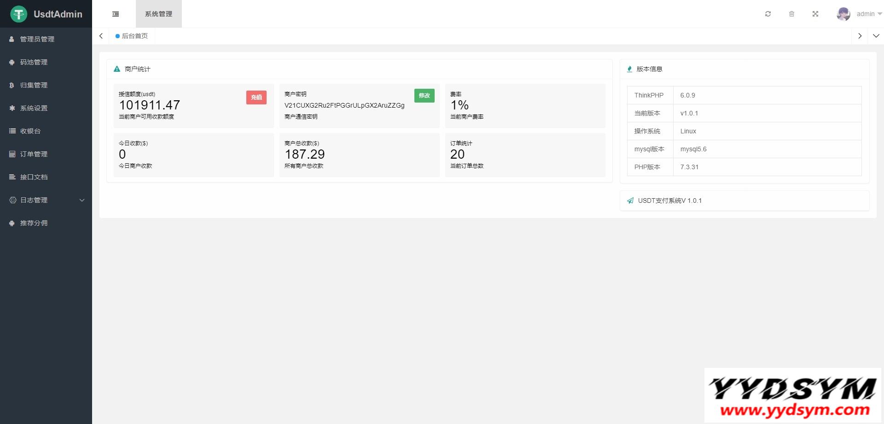
Task: Select 归集管理 with bitcoin icon
Action: pyautogui.click(x=34, y=85)
